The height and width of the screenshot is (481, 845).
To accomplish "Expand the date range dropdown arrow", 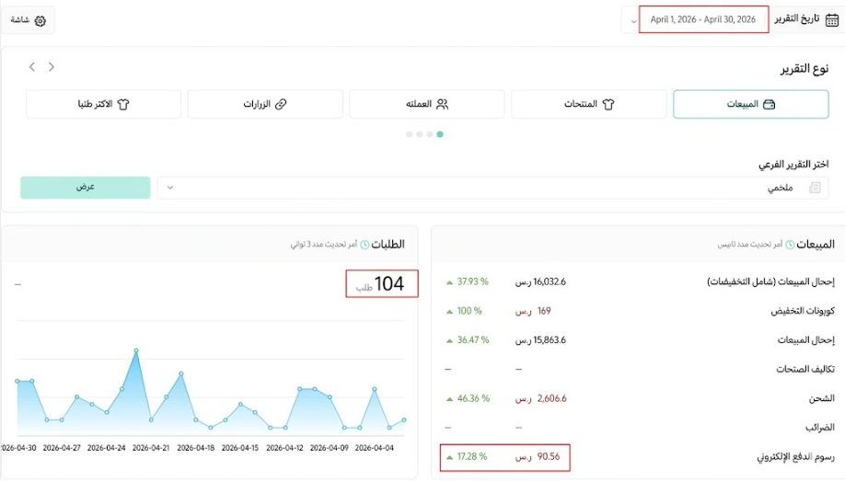I will pos(633,21).
